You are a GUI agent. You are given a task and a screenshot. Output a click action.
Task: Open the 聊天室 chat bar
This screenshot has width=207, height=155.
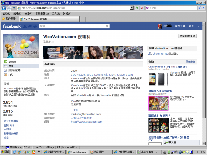point(181,142)
